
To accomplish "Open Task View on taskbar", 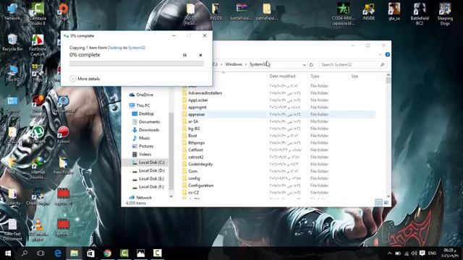I will tap(41, 253).
